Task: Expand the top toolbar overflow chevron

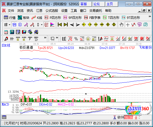Action: pyautogui.click(x=150, y=16)
